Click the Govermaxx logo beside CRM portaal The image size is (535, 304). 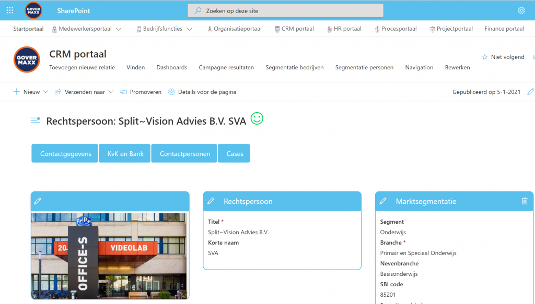click(x=27, y=59)
